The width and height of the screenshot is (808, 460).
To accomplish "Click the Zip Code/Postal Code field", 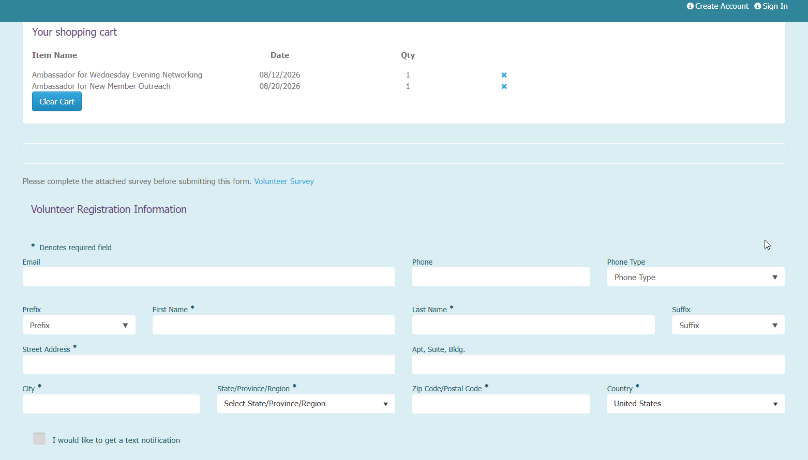I will [x=501, y=404].
